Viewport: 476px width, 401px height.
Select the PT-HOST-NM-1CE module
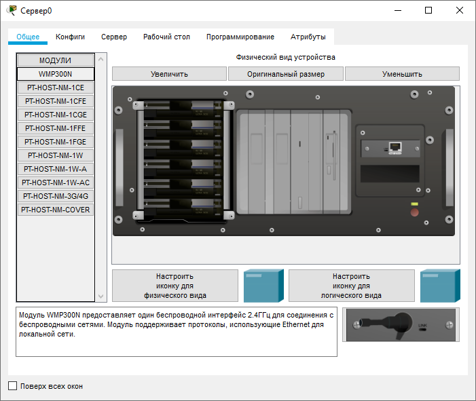(56, 88)
